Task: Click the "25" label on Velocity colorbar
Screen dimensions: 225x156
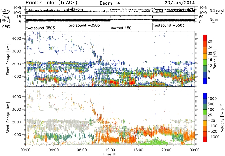Action: pyautogui.click(x=210, y=115)
